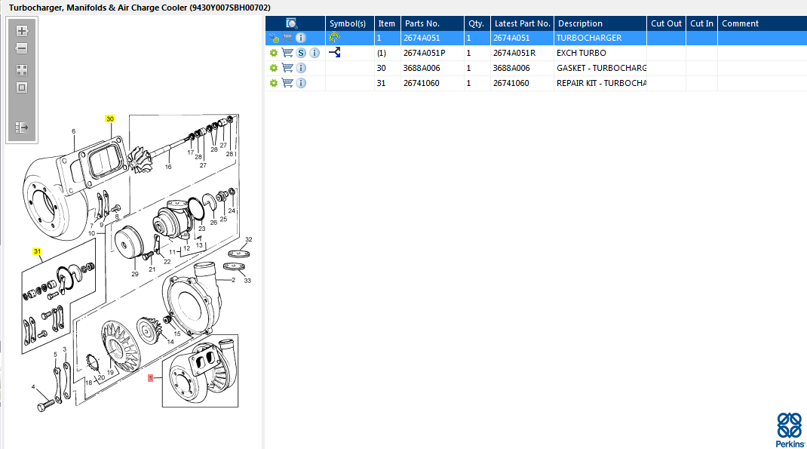Click the four-square grid view icon
This screenshot has width=807, height=449.
tap(22, 70)
